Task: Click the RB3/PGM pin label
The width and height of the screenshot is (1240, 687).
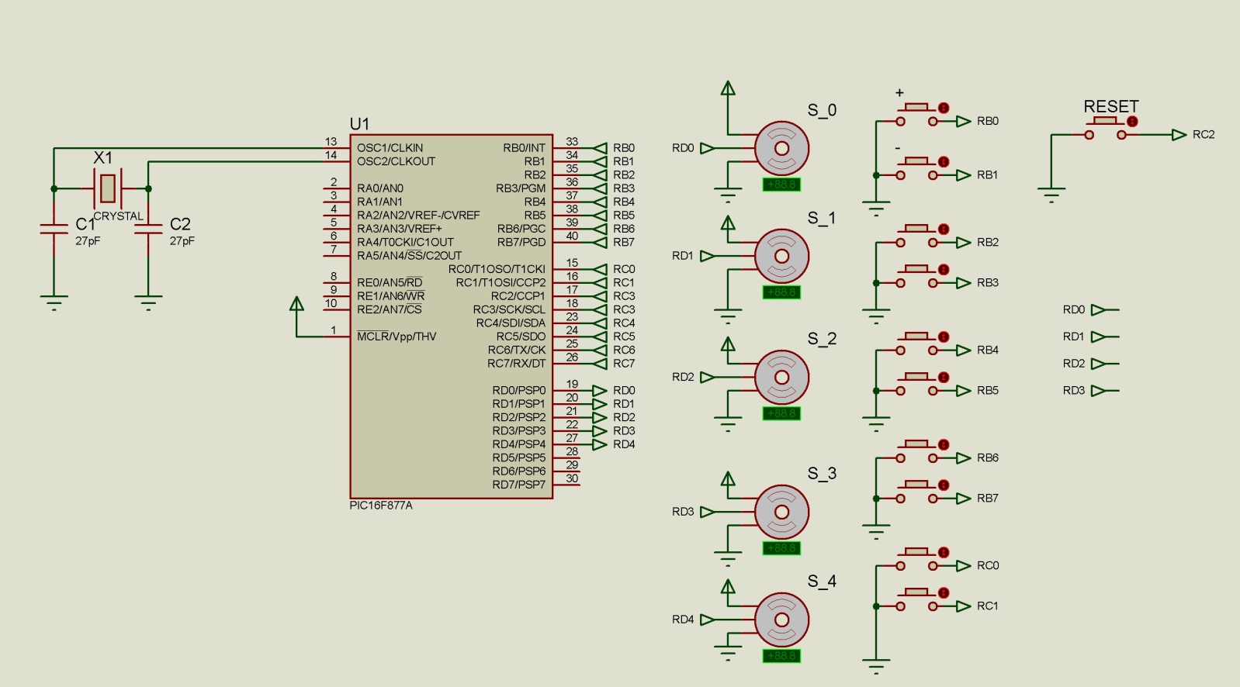Action: [521, 188]
